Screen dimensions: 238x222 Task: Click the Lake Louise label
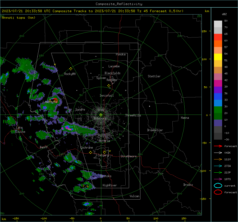point(20,130)
